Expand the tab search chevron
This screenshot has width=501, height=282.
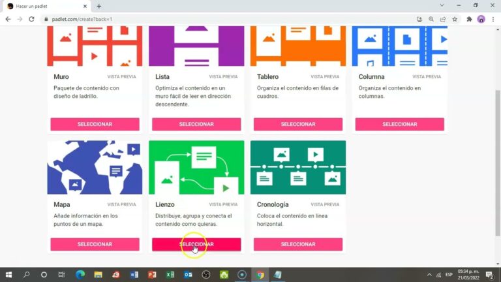click(442, 5)
